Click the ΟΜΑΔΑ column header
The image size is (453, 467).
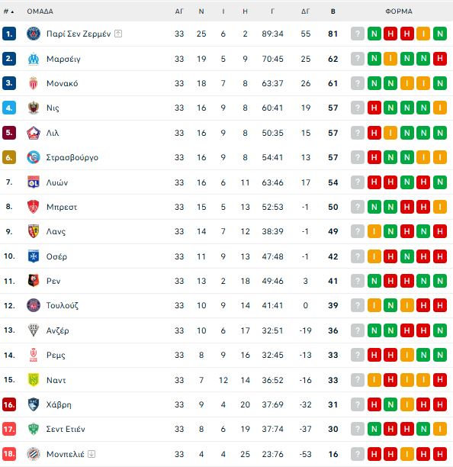tap(40, 11)
